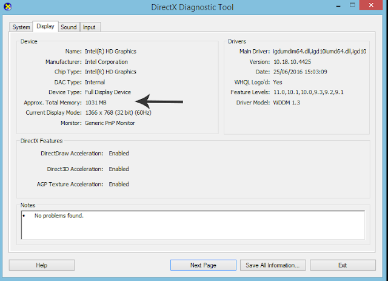
Task: Click the Feature Levels value '11.0,10.1,10.0,9.3,9.2,9.1'
Action: click(309, 92)
